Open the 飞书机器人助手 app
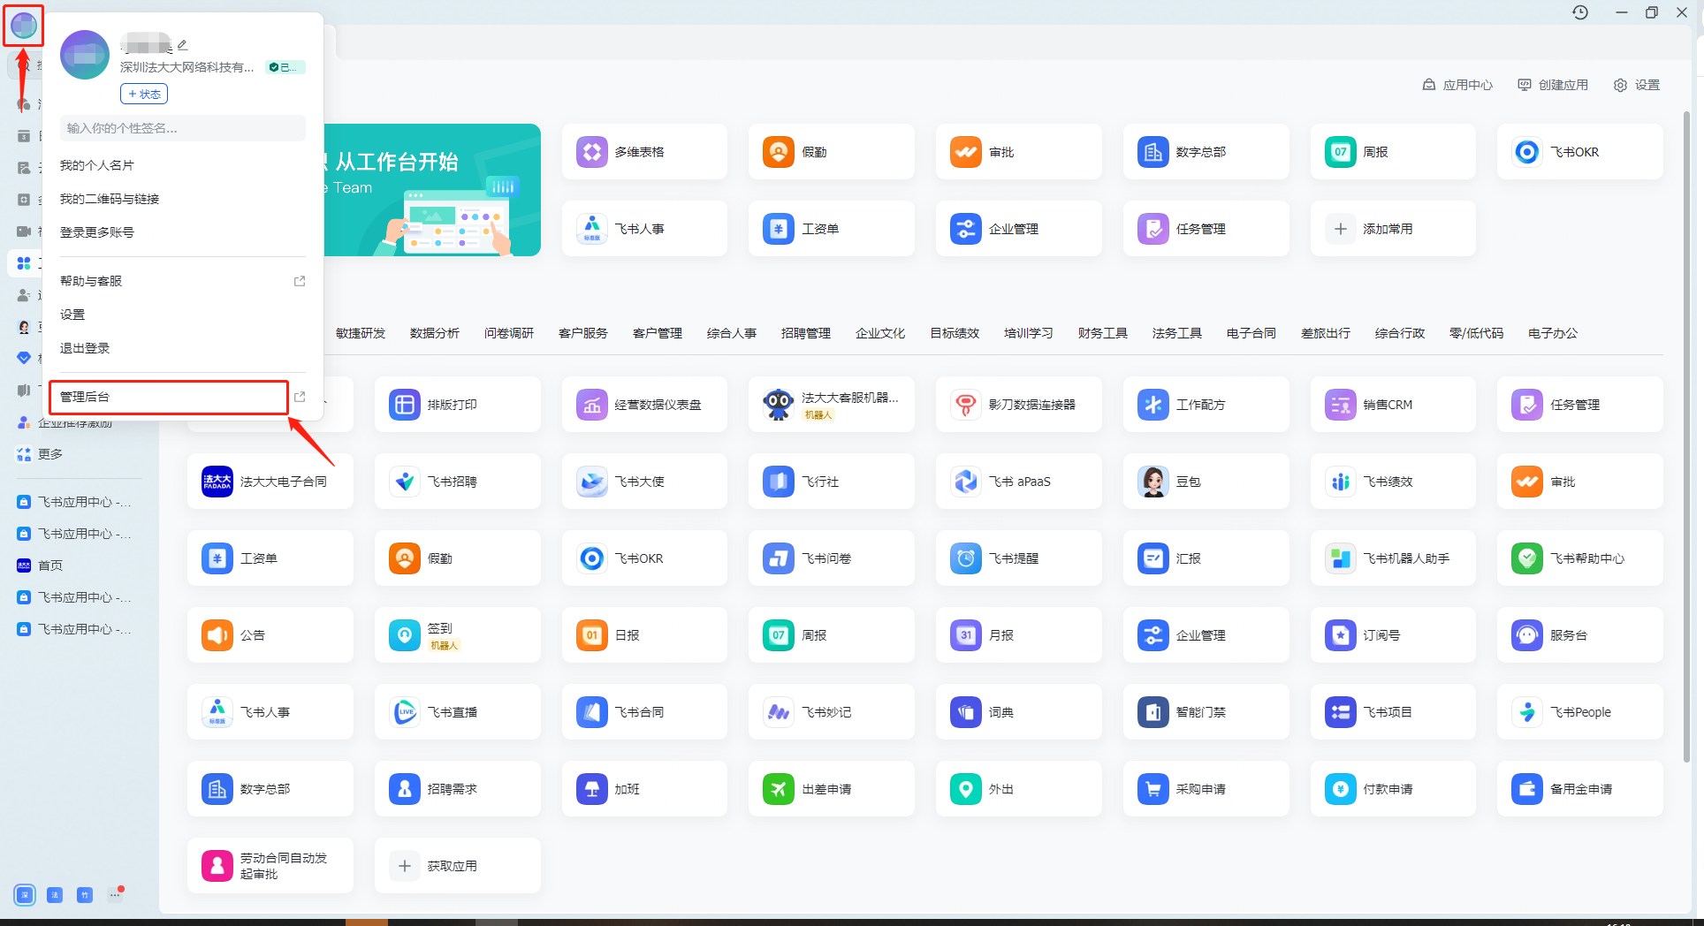 tap(1393, 558)
